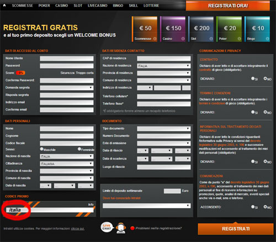This screenshot has width=276, height=242.
Task: Open the LOTTERIE menu item
Action: click(151, 6)
